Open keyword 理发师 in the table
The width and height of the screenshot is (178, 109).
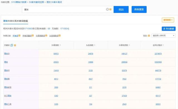click(7, 71)
